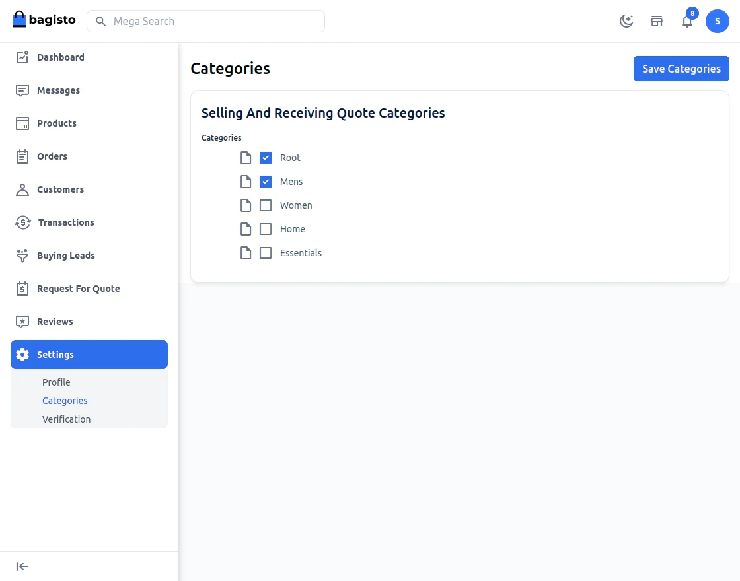The image size is (740, 581).
Task: Open notifications bell icon
Action: pyautogui.click(x=687, y=21)
